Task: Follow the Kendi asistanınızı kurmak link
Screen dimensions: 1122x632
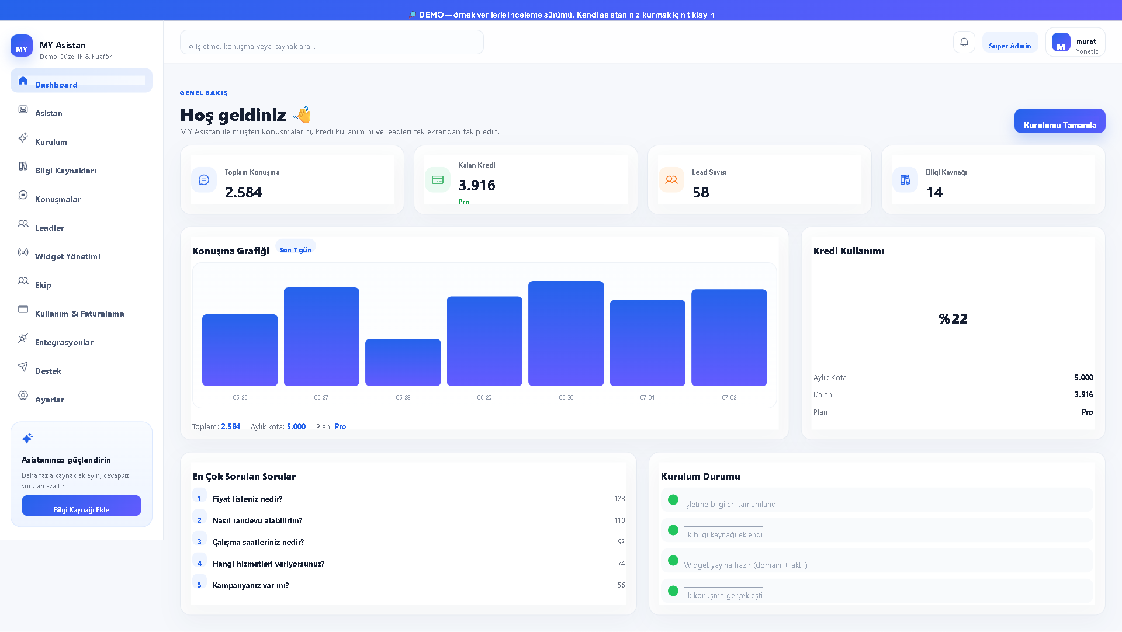Action: pyautogui.click(x=645, y=15)
